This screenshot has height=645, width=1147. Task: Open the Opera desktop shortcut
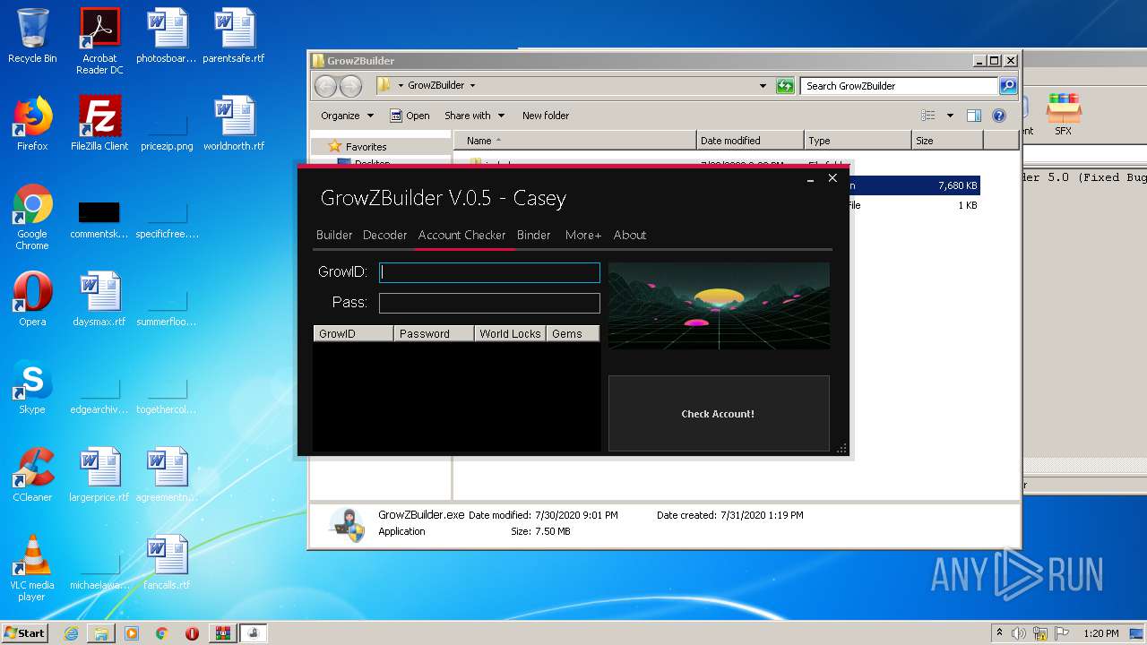pyautogui.click(x=32, y=299)
